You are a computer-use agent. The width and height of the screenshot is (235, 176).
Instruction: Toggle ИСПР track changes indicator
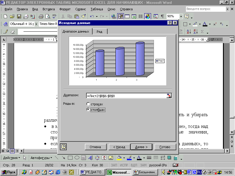[x=124, y=165]
